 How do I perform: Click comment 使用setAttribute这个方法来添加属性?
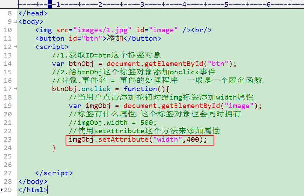pos(144,131)
